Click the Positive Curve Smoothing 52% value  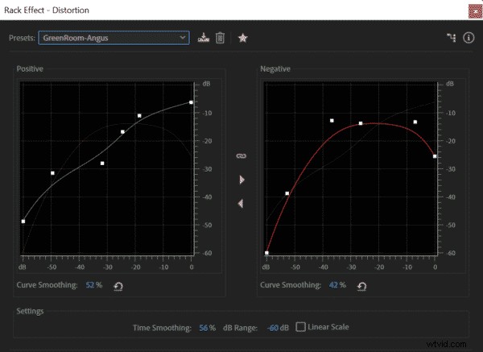[93, 285]
